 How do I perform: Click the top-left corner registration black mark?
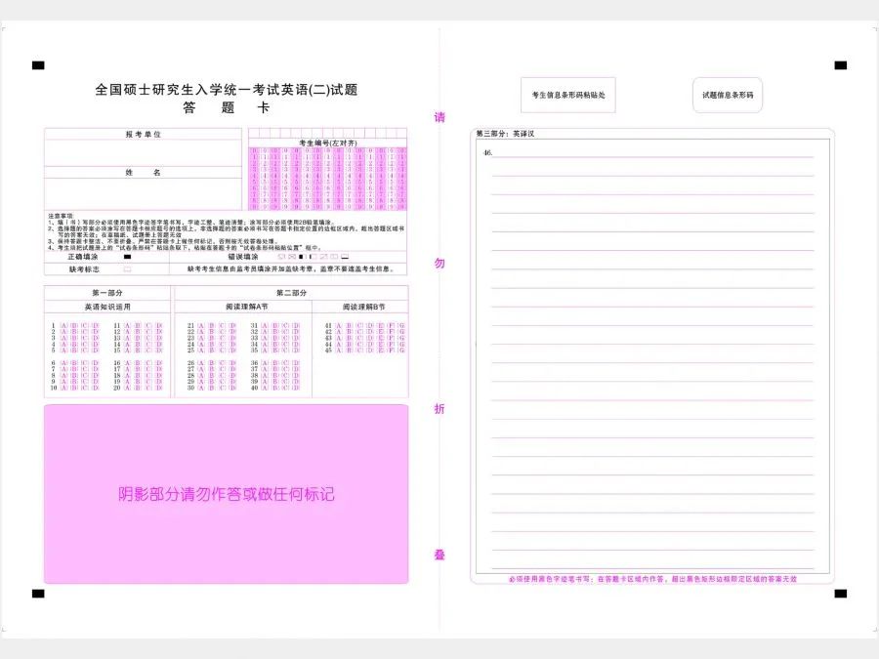[x=39, y=63]
